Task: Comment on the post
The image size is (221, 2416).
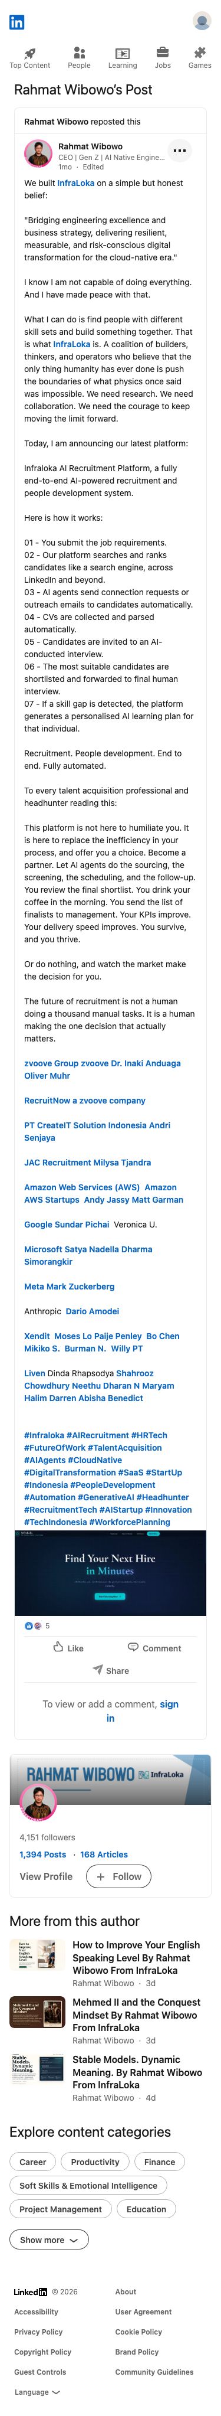Action: click(154, 1648)
